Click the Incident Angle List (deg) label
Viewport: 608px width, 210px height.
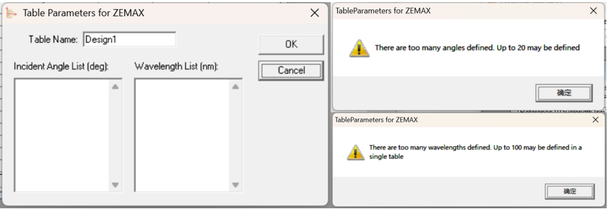(61, 67)
